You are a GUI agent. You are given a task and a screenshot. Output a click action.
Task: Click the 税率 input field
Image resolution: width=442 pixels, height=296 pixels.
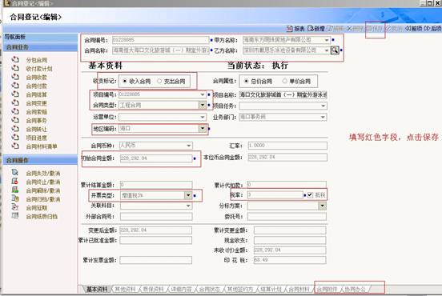pos(275,195)
